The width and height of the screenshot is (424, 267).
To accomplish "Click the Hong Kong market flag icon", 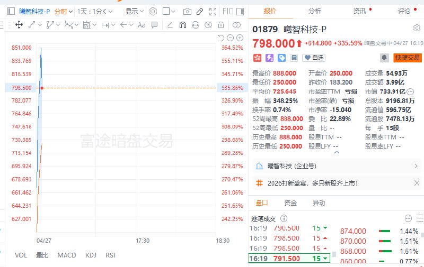I will 257,58.
